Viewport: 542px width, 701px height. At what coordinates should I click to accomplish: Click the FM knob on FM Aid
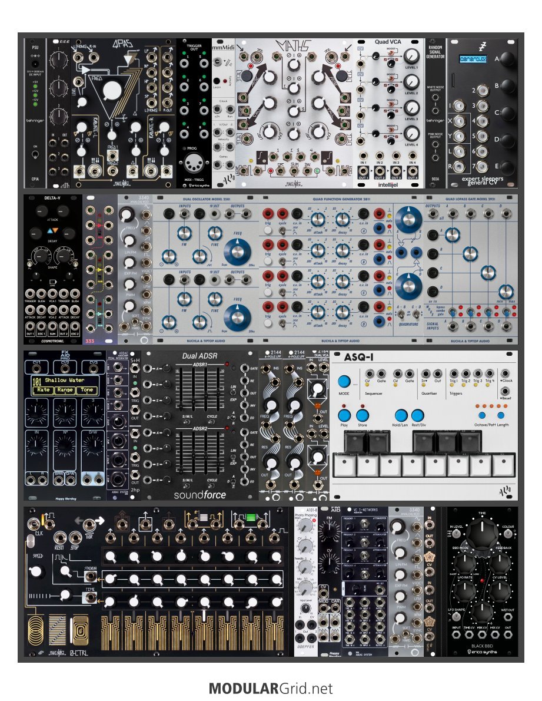(329, 531)
